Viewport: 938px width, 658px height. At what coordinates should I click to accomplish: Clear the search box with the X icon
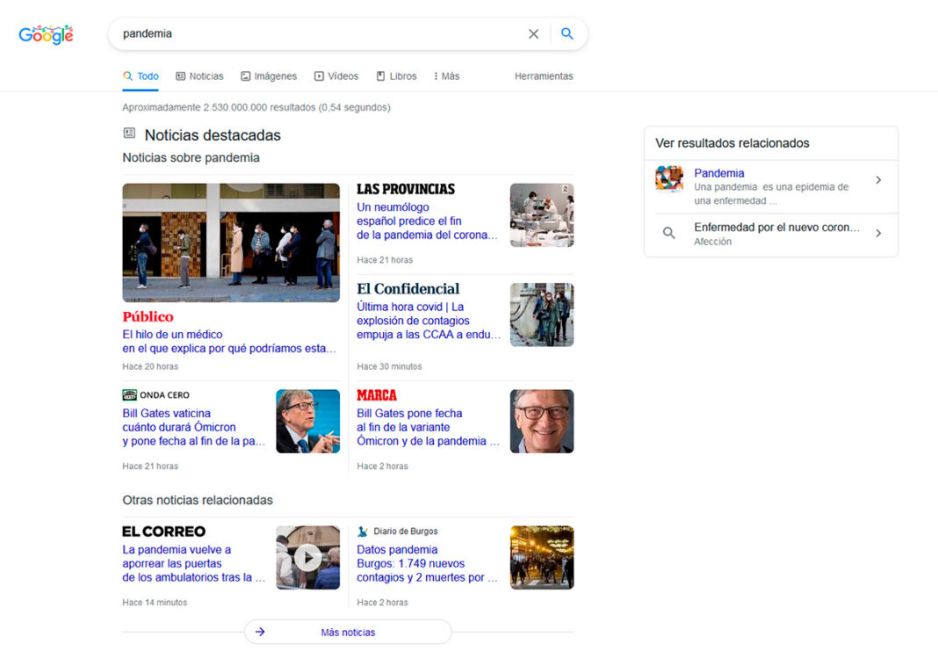(x=533, y=34)
